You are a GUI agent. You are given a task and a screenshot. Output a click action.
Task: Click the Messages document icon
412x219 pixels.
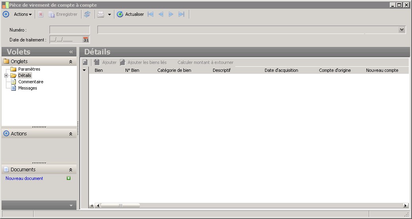coord(13,88)
